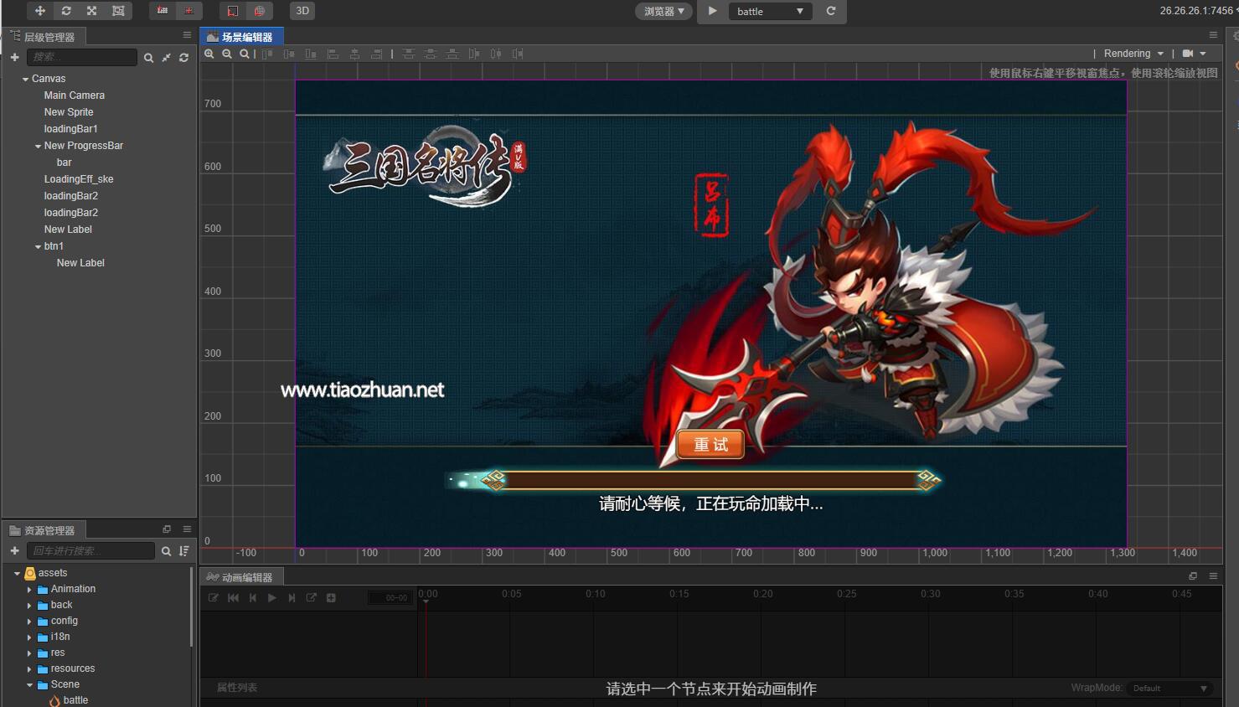
Task: Select the loadingBar1 node
Action: click(70, 129)
